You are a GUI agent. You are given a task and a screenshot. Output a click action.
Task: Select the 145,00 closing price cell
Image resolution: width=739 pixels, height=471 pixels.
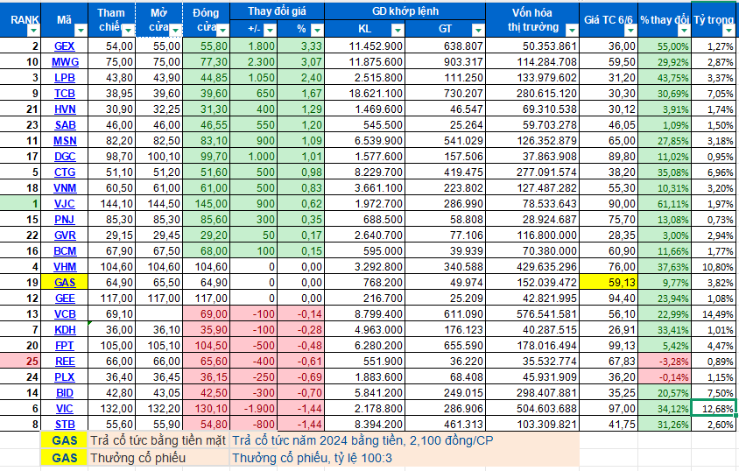point(206,204)
